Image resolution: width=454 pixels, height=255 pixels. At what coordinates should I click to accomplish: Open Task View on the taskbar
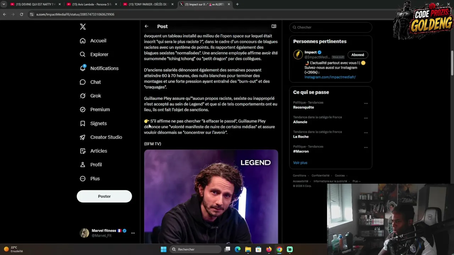tap(227, 249)
